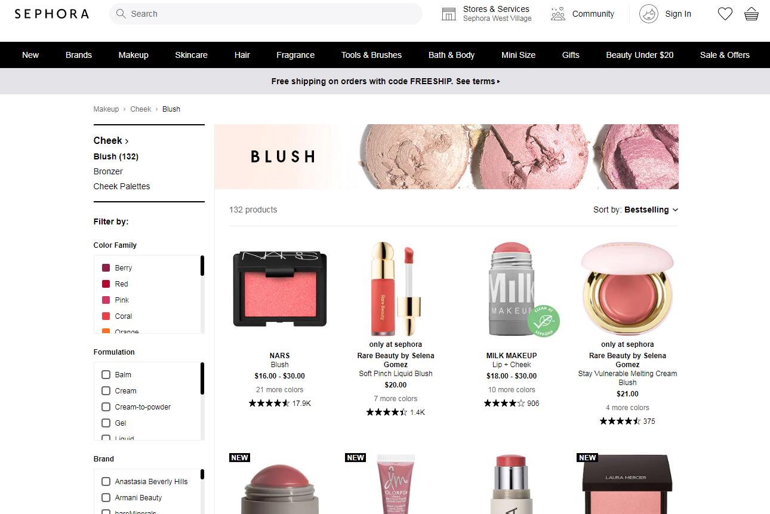Image resolution: width=770 pixels, height=514 pixels.
Task: Select the Coral color family swatch
Action: coord(106,316)
